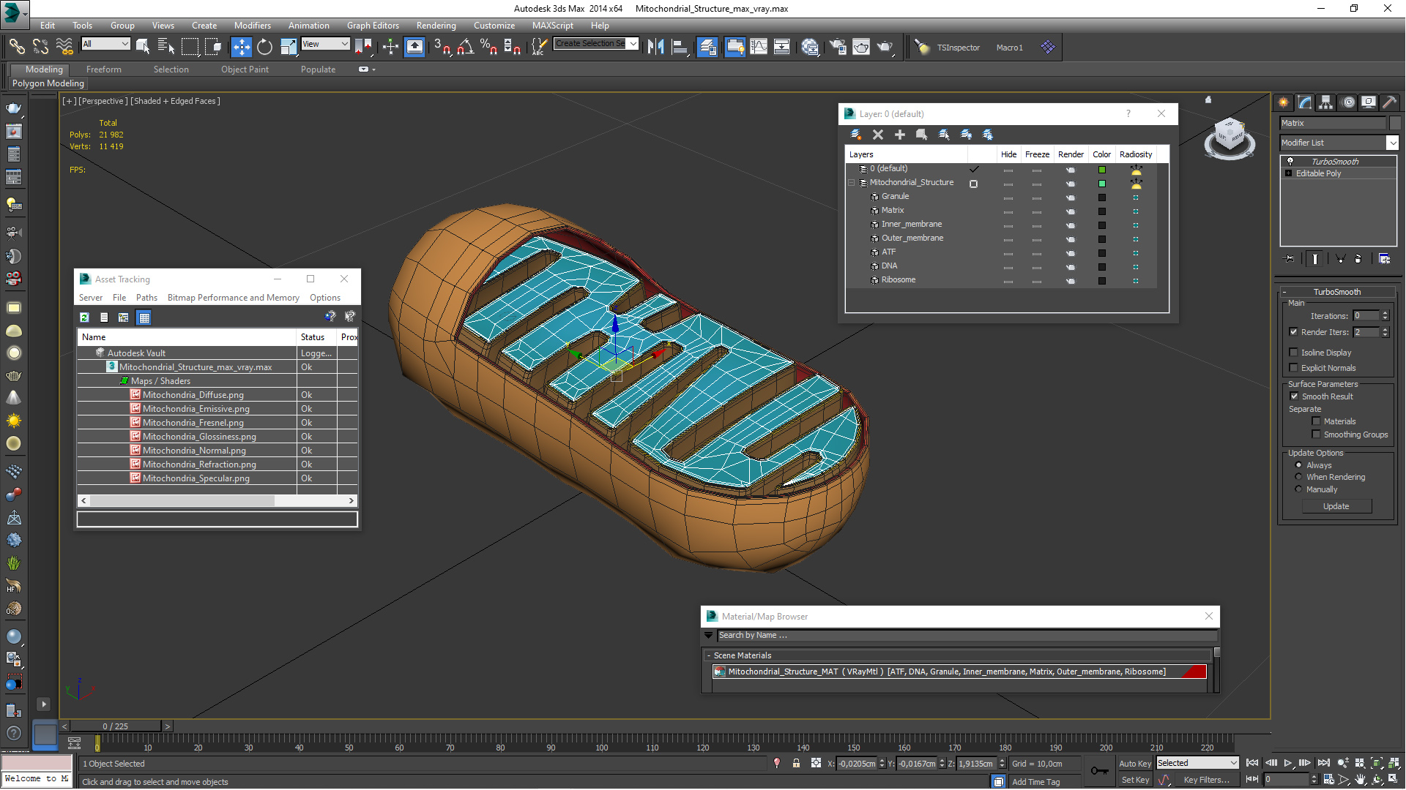Click the ViewCube in the viewport

click(x=1230, y=137)
